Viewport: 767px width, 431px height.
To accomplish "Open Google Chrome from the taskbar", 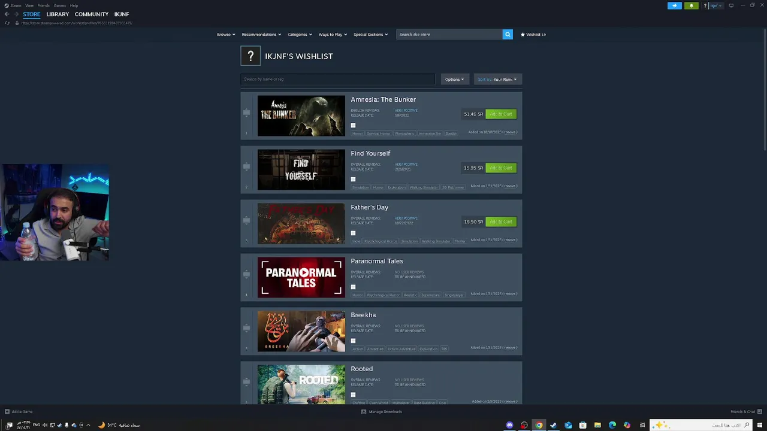I will (539, 425).
